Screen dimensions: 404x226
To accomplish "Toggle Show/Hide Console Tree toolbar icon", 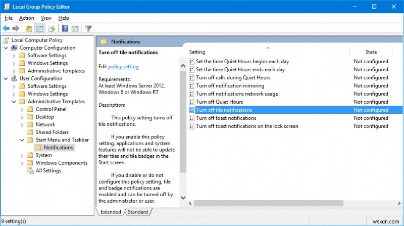I will pyautogui.click(x=39, y=28).
